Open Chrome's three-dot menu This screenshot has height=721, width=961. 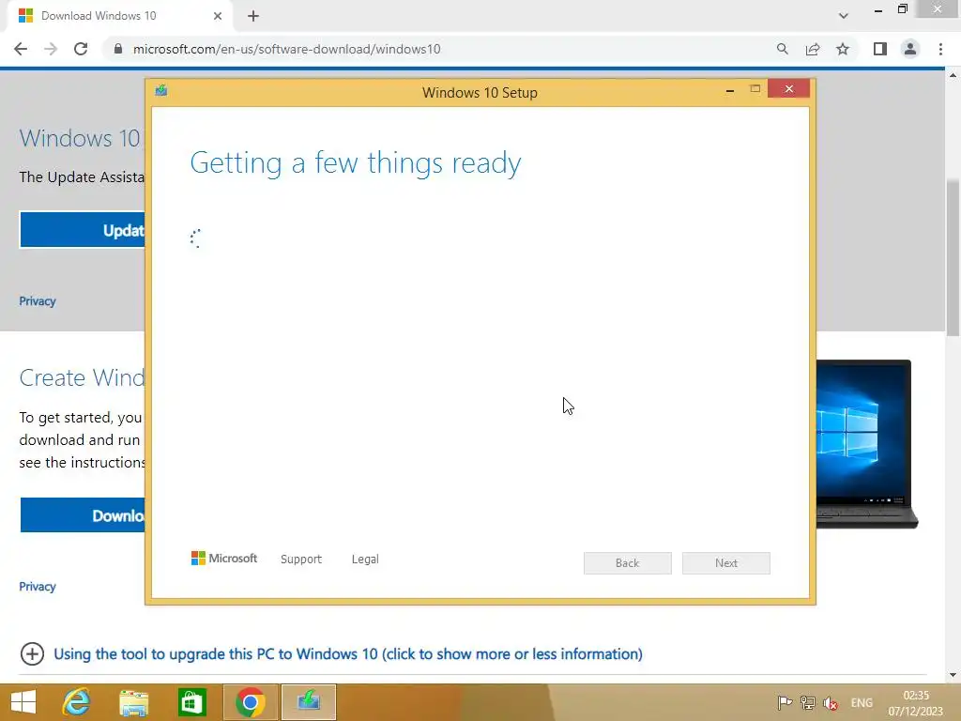[940, 49]
